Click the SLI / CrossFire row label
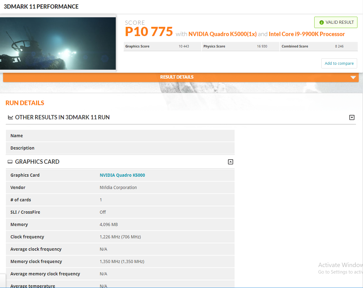Viewport: 363px width, 288px height. tap(25, 212)
